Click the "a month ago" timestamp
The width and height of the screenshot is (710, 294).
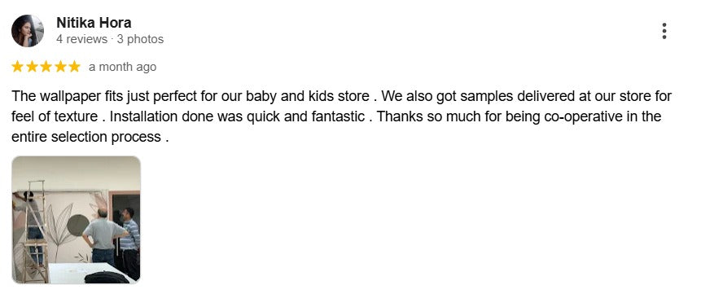(x=122, y=67)
